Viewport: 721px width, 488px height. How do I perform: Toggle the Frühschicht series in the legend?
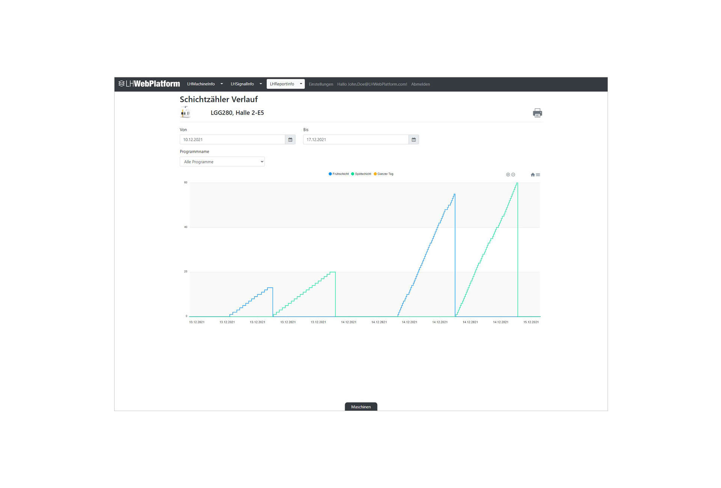(x=339, y=174)
